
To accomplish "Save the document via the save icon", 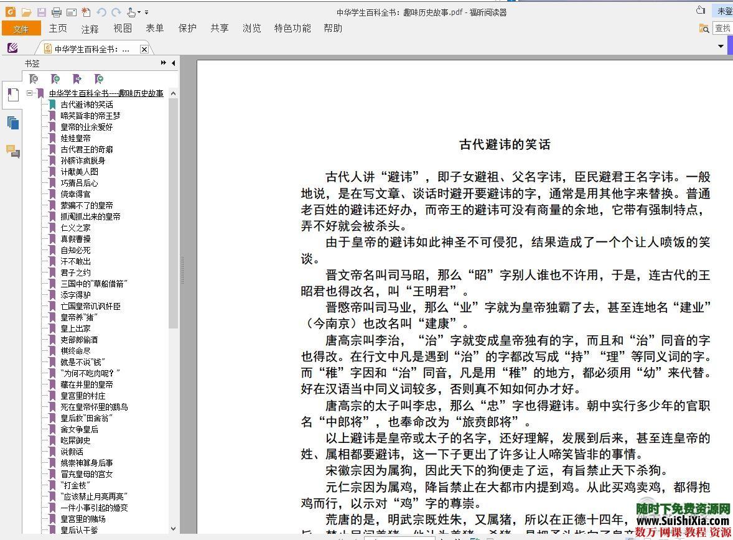I will (41, 12).
